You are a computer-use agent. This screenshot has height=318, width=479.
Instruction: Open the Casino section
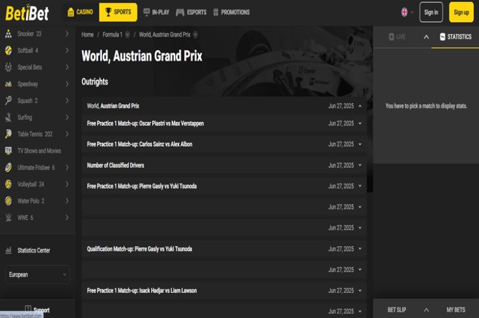pos(80,12)
